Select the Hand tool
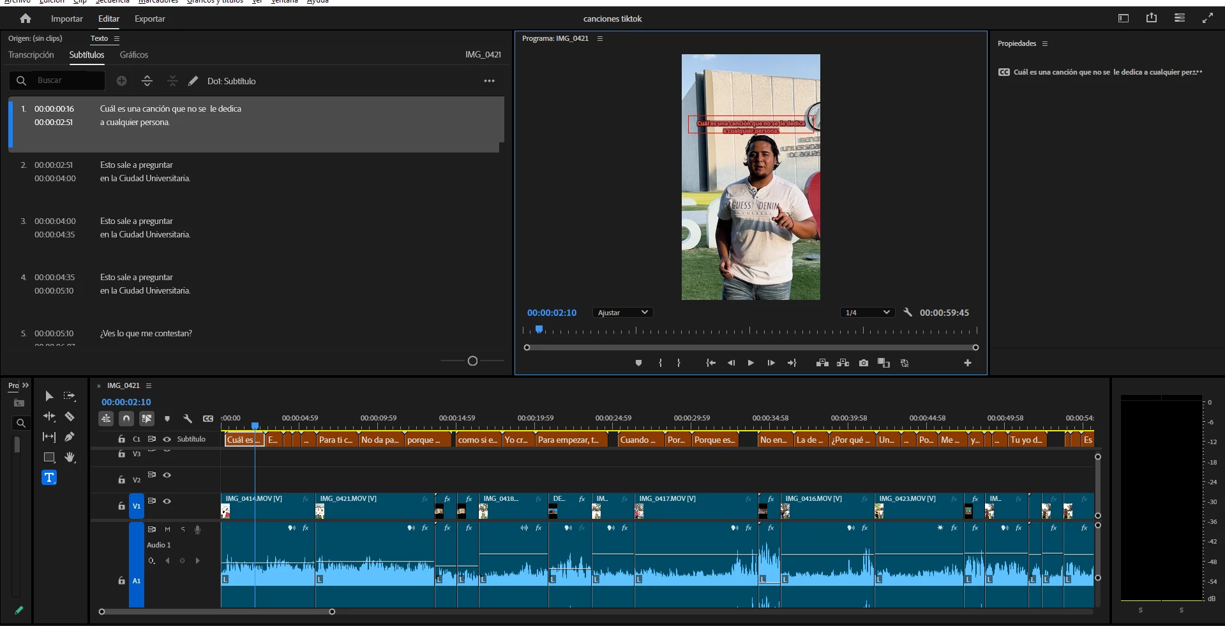This screenshot has width=1225, height=626. pyautogui.click(x=70, y=457)
